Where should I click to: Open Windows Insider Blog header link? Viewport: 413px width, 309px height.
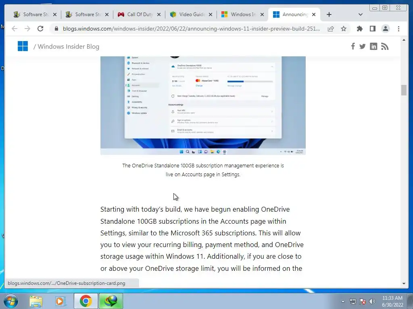point(68,47)
